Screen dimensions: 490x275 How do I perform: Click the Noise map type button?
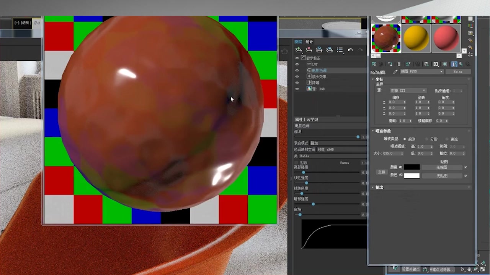pyautogui.click(x=458, y=72)
